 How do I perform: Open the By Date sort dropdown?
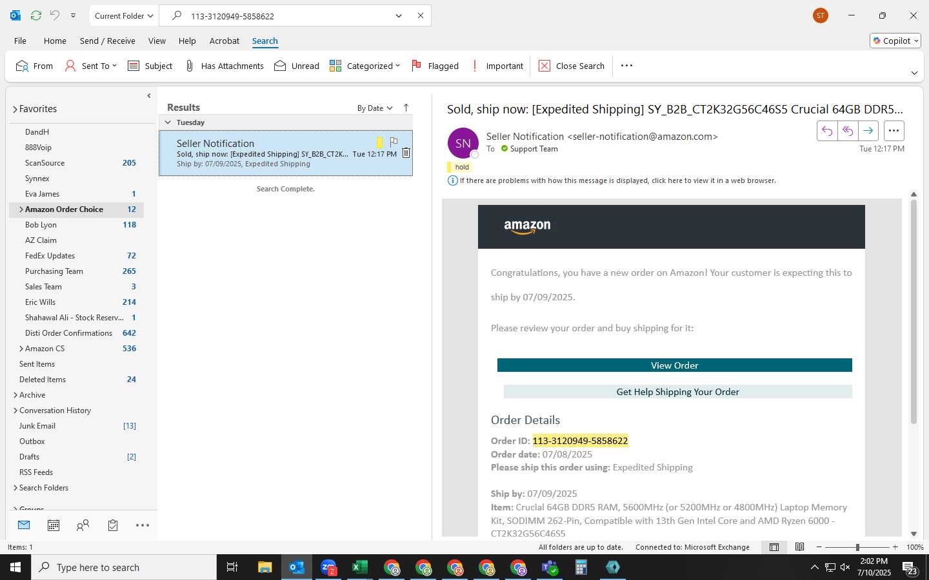point(375,108)
